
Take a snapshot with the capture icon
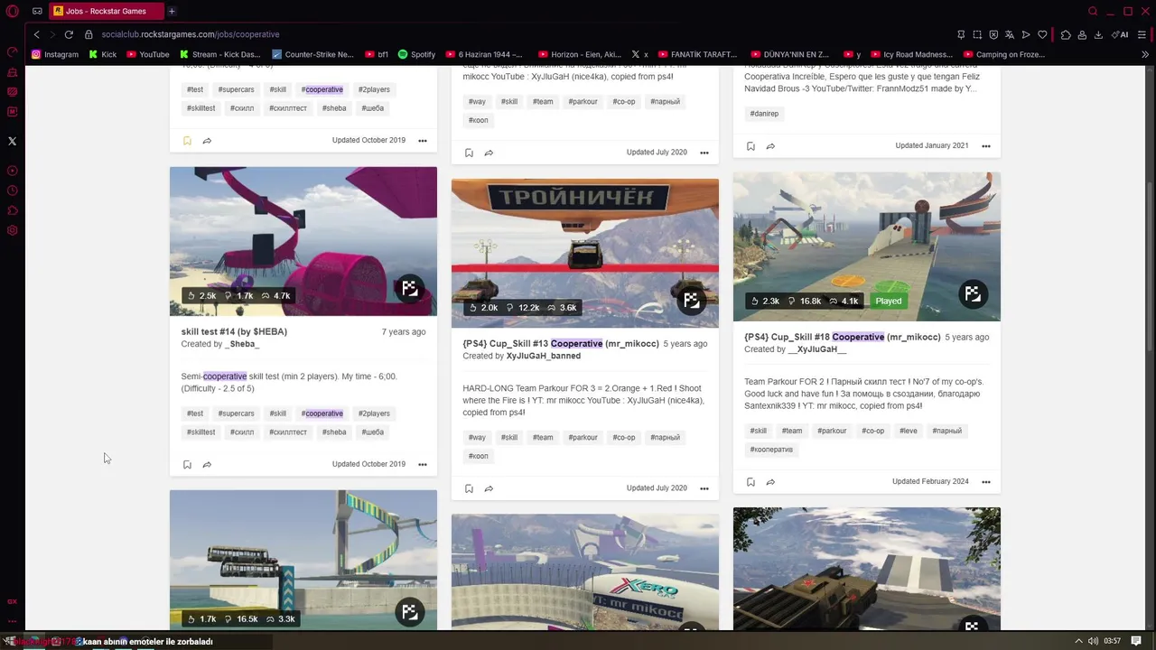coord(977,34)
